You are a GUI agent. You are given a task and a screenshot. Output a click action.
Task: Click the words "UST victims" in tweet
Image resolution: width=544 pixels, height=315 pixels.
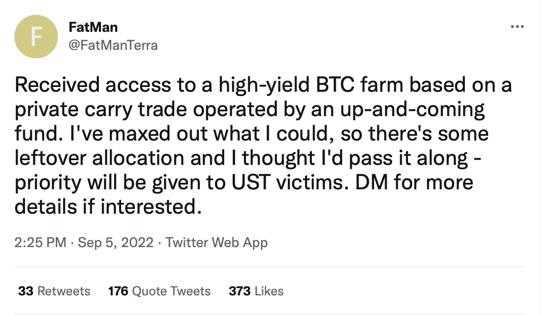pyautogui.click(x=287, y=182)
